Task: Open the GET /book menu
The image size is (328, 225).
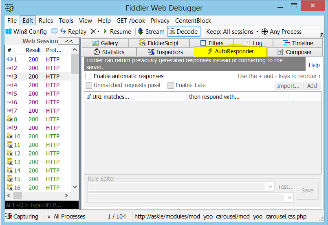Action: pyautogui.click(x=131, y=21)
